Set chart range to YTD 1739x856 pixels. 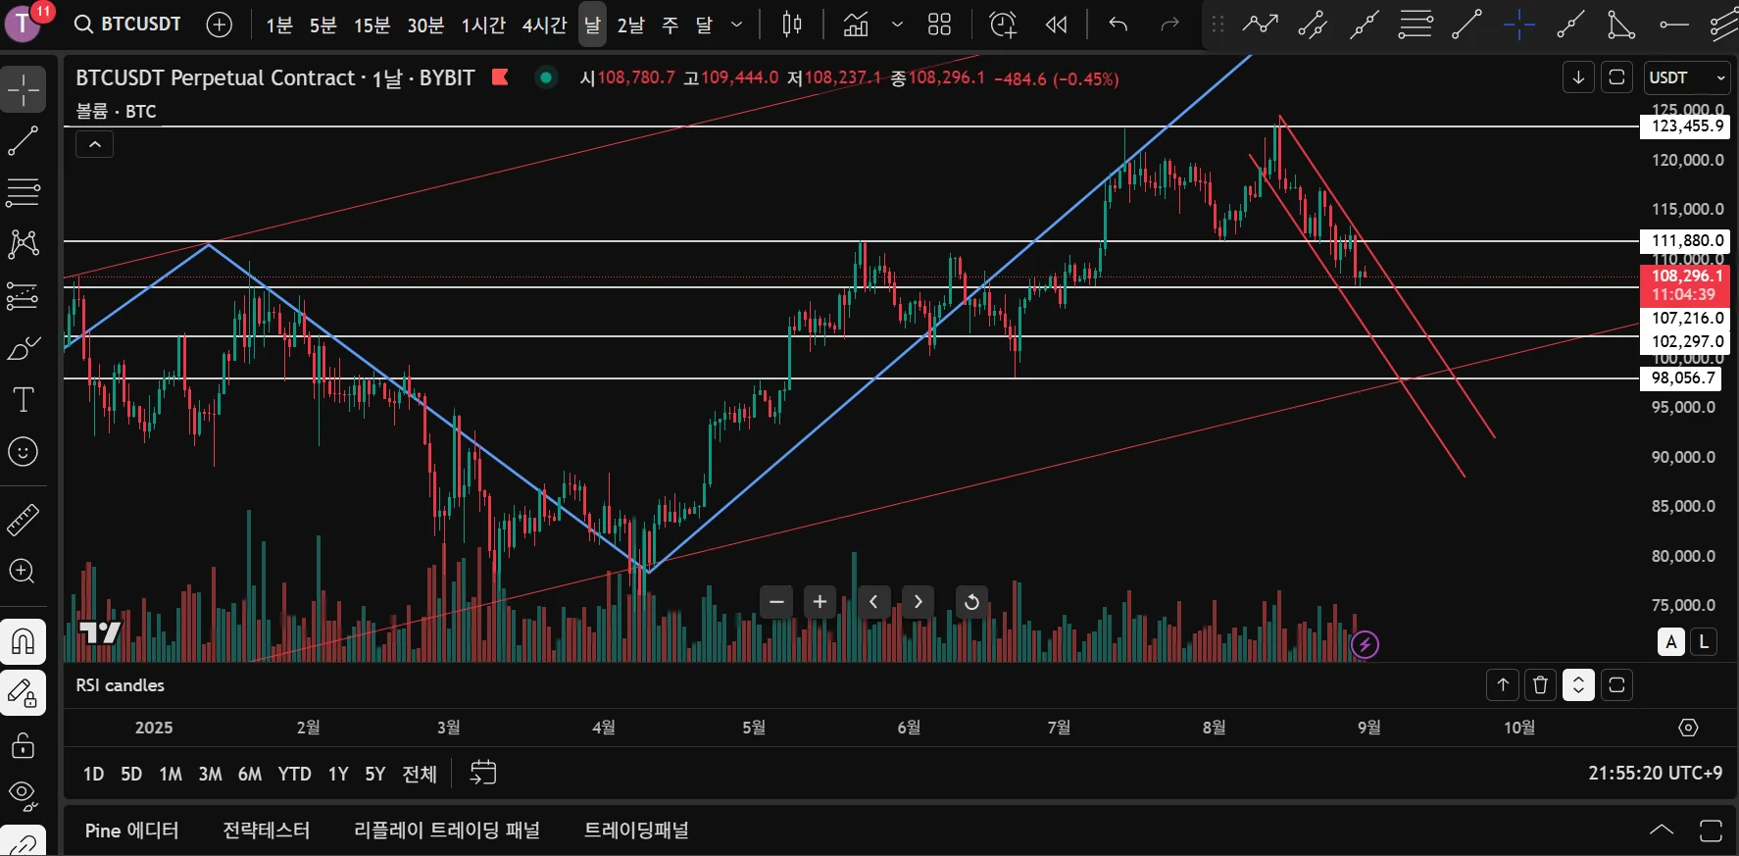(294, 774)
